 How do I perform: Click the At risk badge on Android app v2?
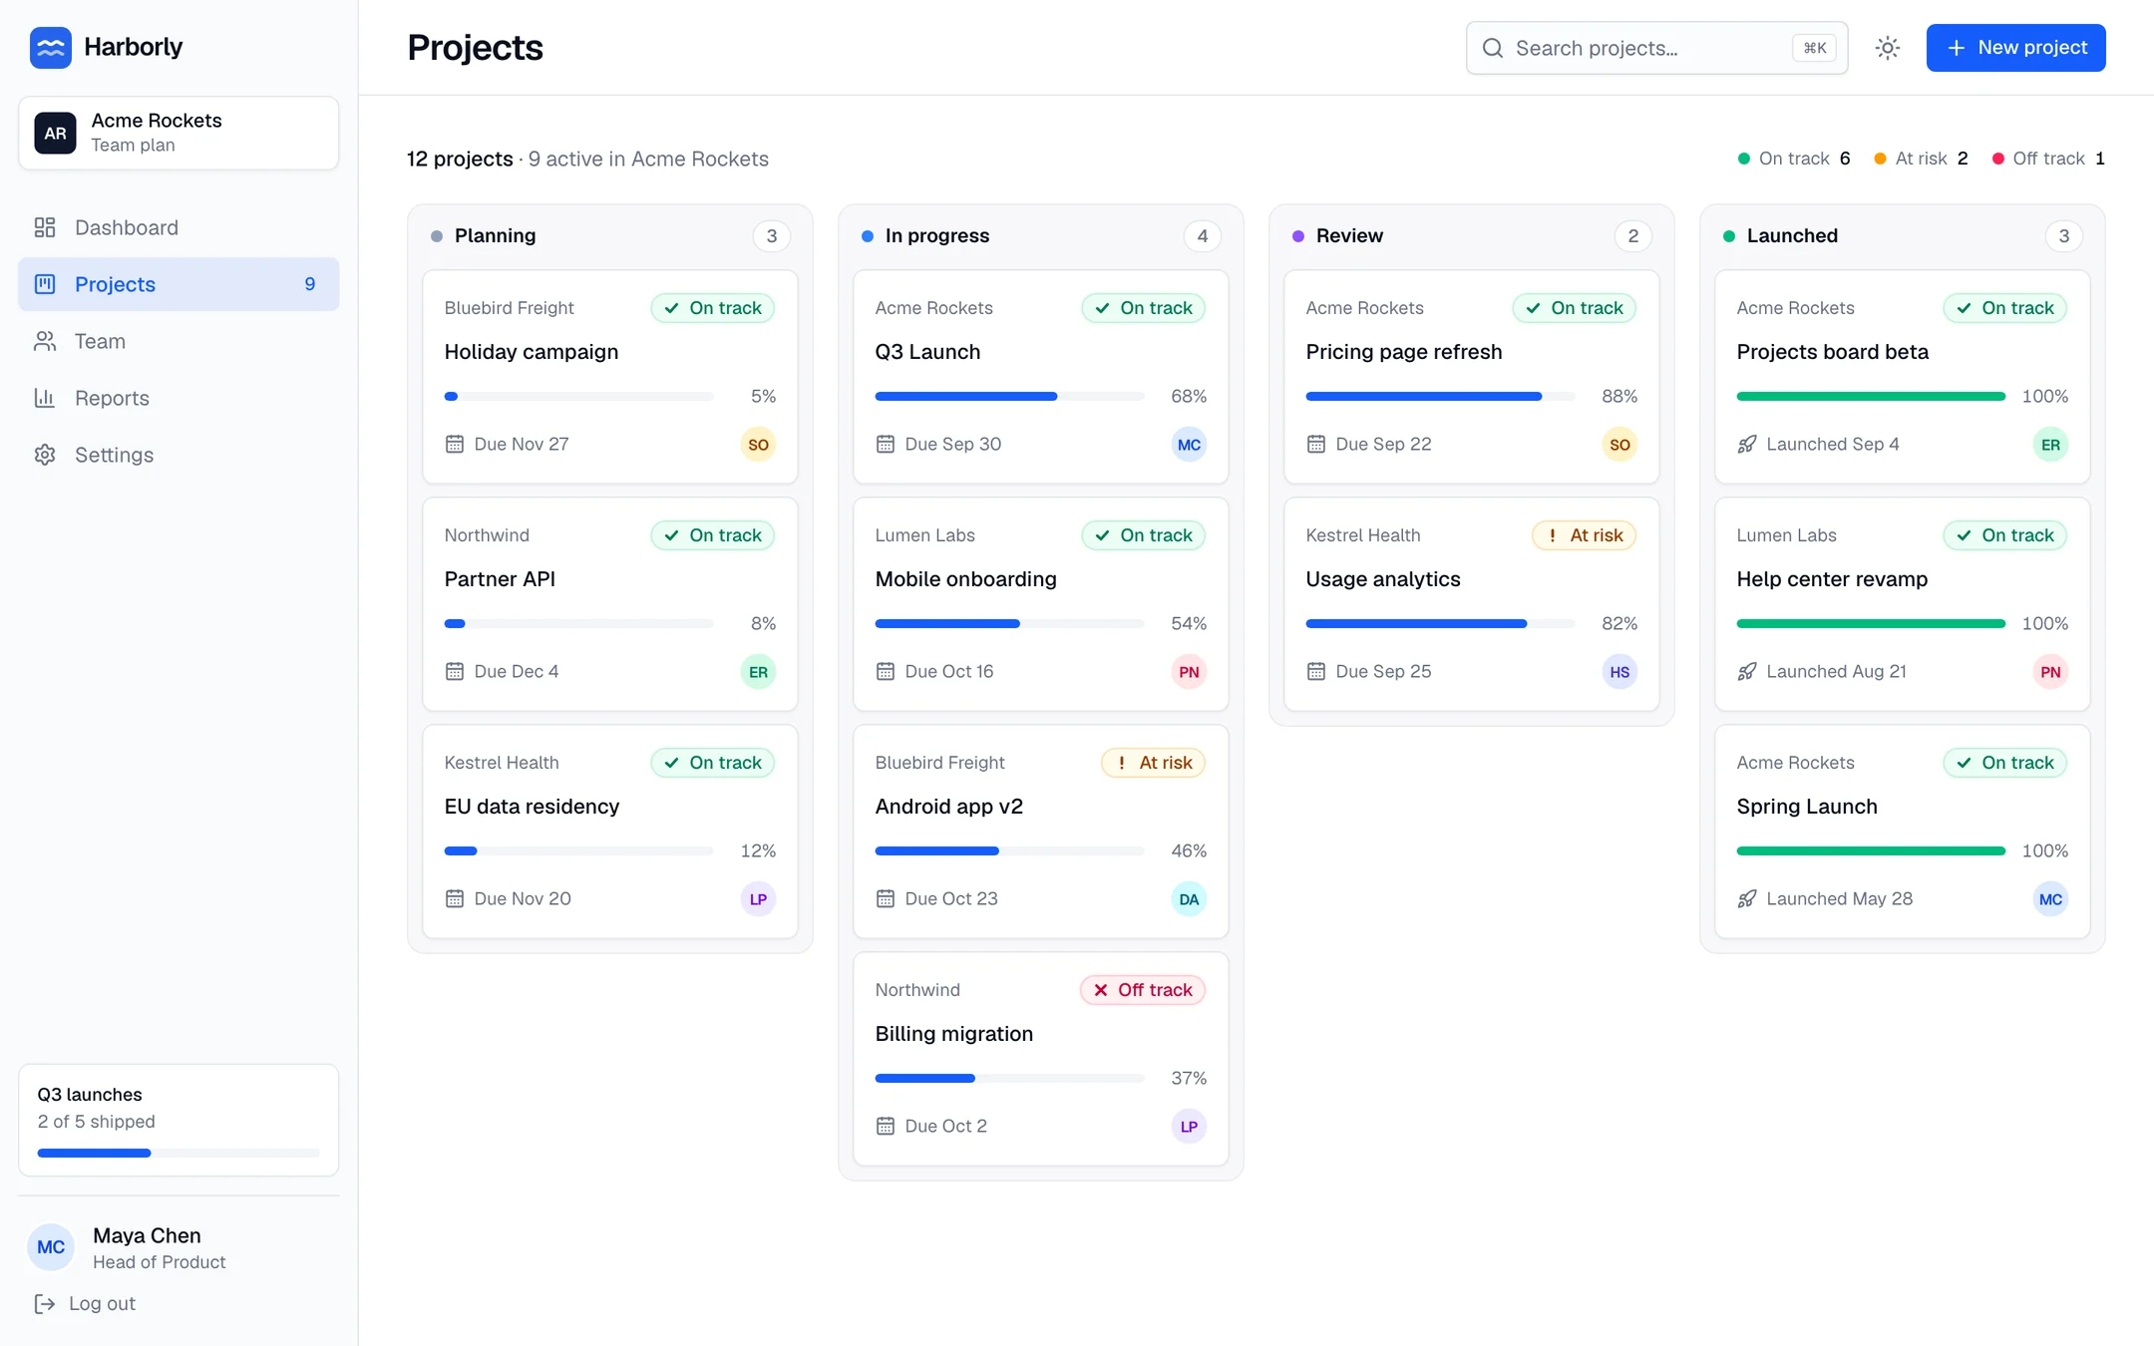point(1154,763)
